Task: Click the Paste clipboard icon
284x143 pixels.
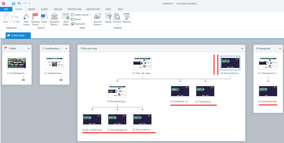Action: pos(6,17)
